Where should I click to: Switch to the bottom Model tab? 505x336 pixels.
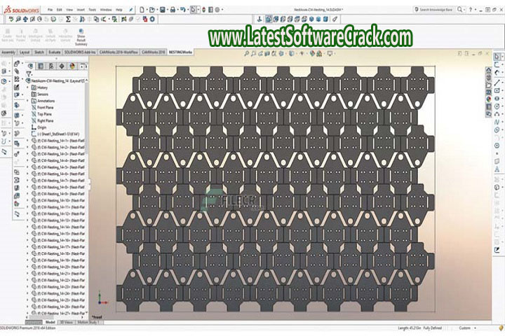coord(50,322)
